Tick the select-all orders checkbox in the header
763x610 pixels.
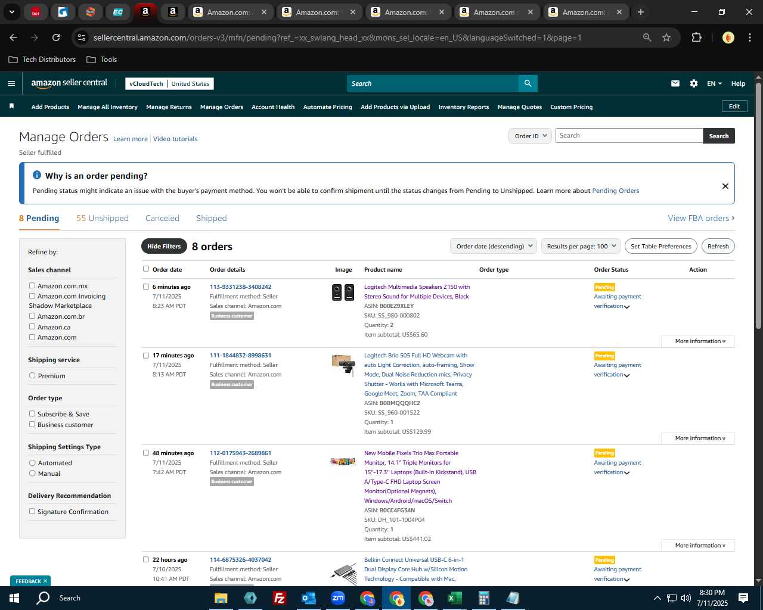(x=146, y=269)
